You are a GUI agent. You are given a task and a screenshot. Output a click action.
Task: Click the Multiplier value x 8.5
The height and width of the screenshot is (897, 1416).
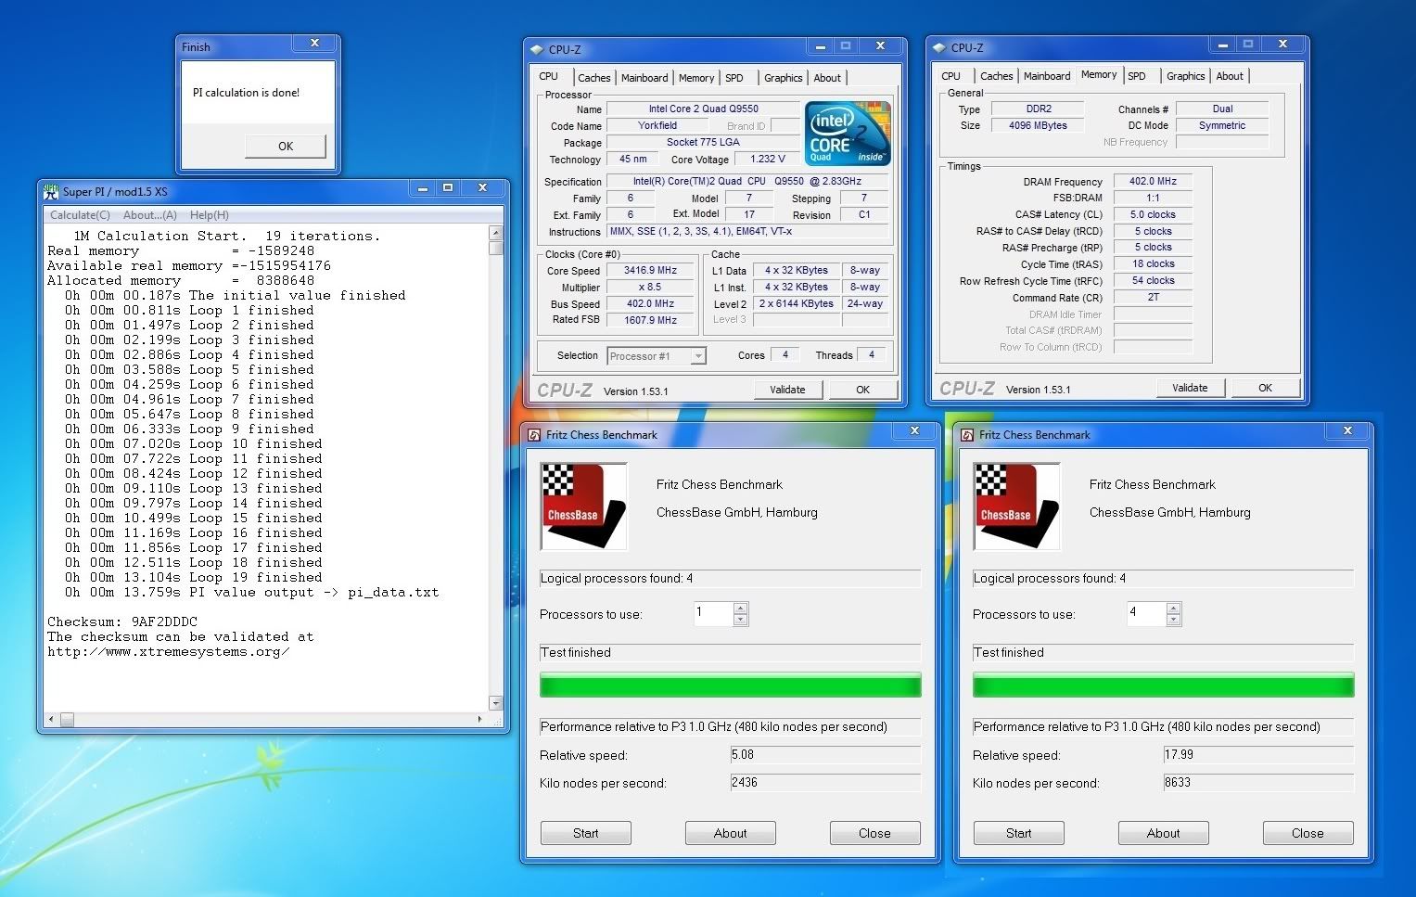[650, 288]
